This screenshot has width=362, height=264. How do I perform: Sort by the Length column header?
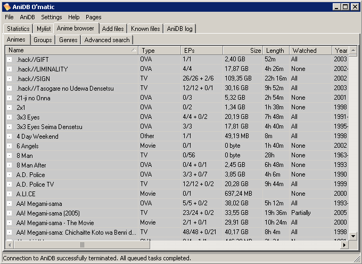(x=276, y=50)
